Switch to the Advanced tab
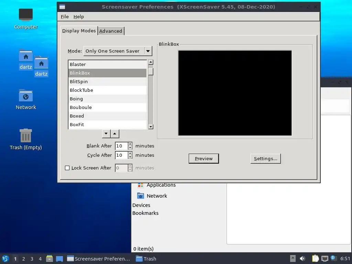The height and width of the screenshot is (264, 352). point(111,31)
